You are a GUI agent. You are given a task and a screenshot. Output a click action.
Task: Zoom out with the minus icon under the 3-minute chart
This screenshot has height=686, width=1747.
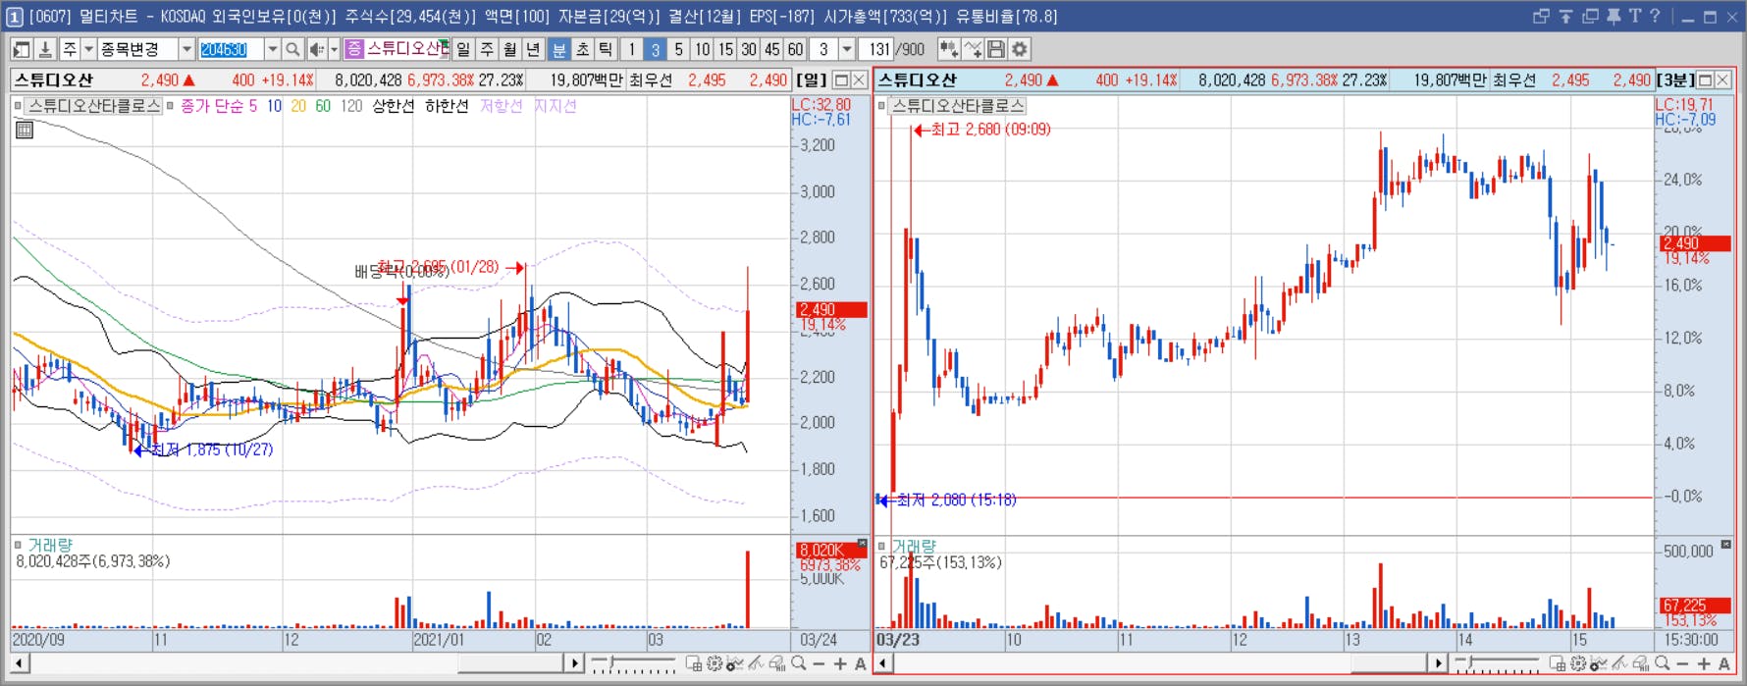pyautogui.click(x=1683, y=664)
